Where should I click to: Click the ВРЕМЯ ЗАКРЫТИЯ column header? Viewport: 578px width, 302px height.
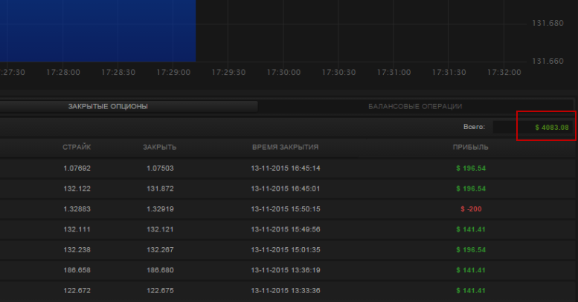(286, 148)
